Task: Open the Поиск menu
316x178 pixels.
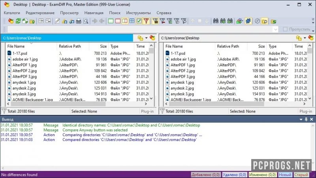Action: click(x=115, y=13)
